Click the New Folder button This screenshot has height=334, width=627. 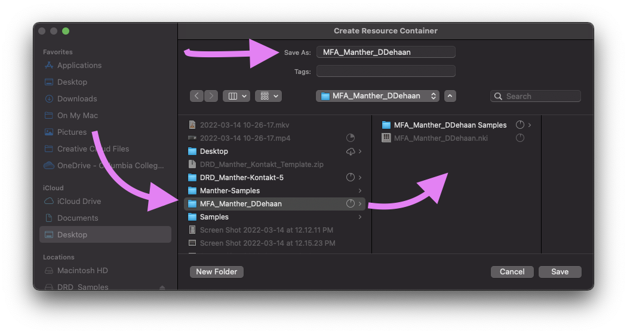click(217, 271)
